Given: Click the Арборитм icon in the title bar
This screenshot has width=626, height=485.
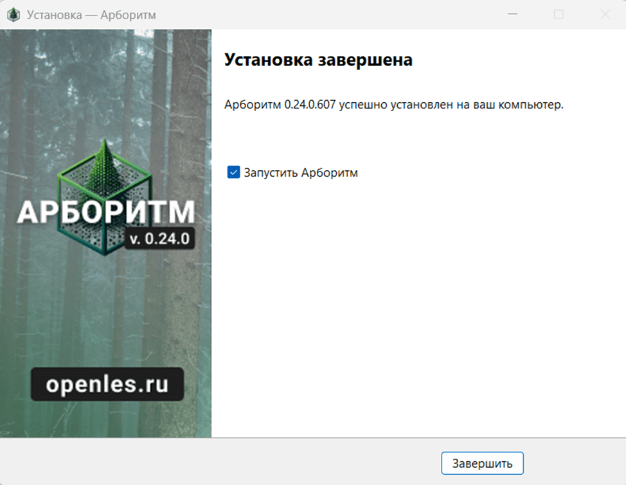Looking at the screenshot, I should tap(13, 15).
